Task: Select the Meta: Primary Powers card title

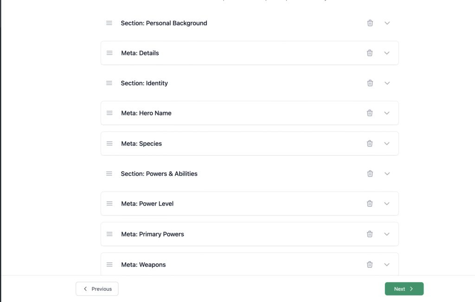Action: click(152, 234)
